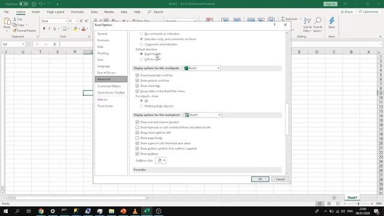Click Cancel in Excel Options
Screen dimensions: 384x216
point(280,179)
